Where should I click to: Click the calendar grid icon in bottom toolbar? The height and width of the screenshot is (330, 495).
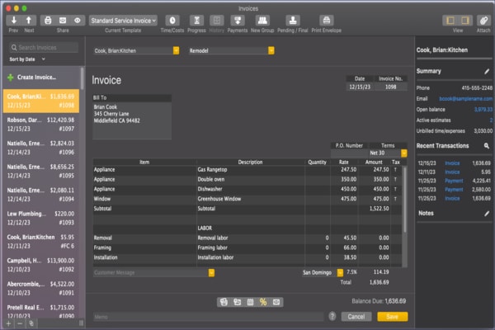[250, 302]
